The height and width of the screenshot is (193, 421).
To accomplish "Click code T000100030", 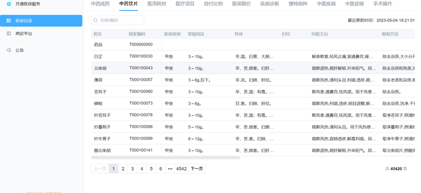I will [x=141, y=56].
